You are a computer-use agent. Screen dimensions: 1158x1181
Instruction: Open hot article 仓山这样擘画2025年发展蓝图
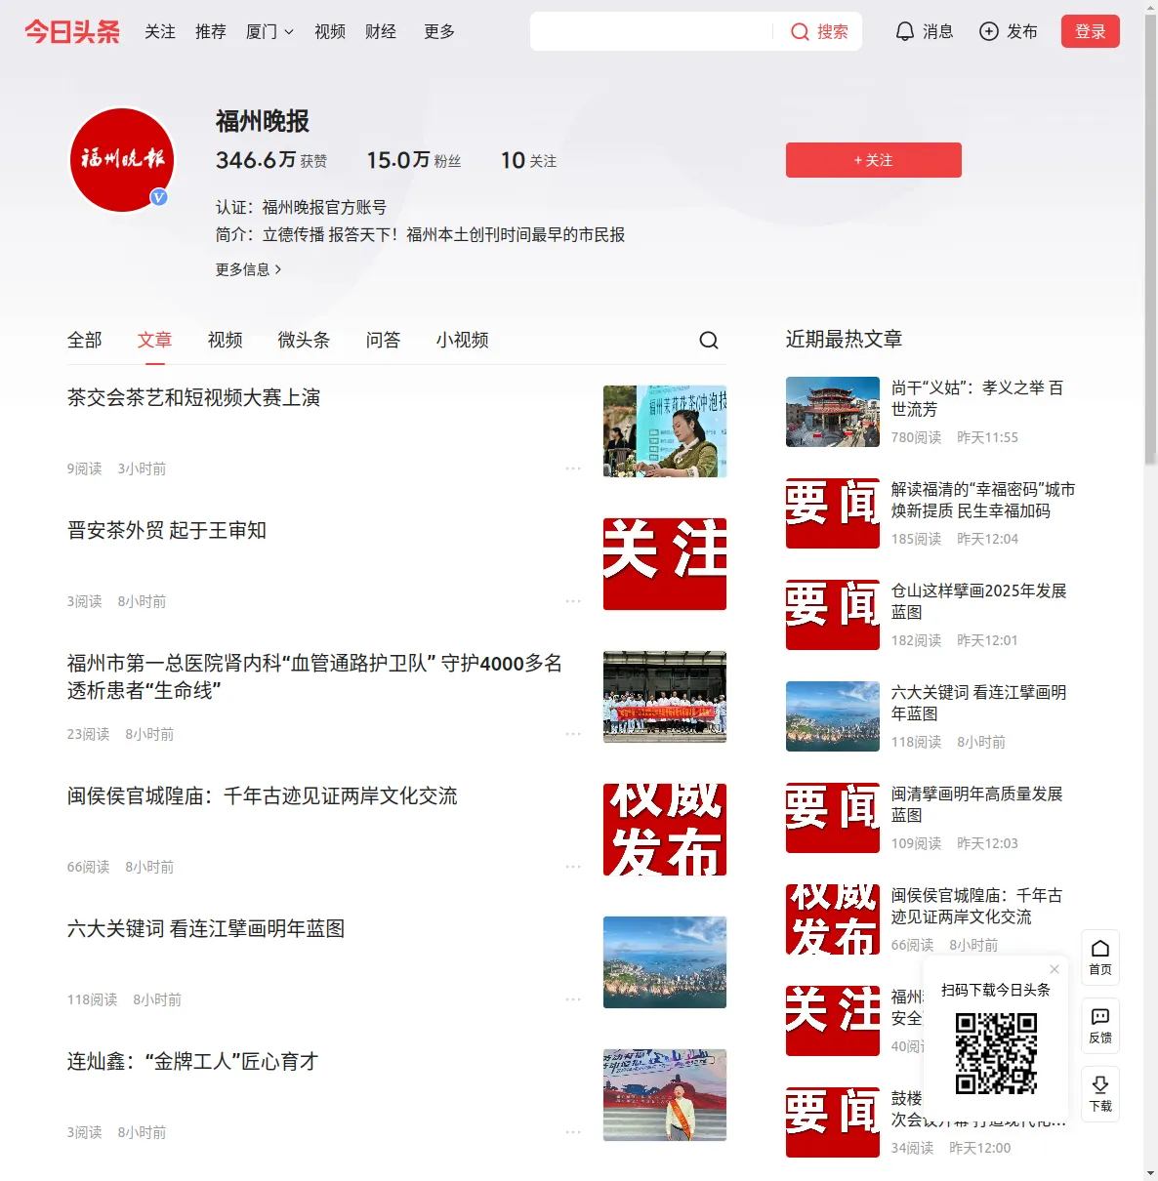(x=979, y=601)
